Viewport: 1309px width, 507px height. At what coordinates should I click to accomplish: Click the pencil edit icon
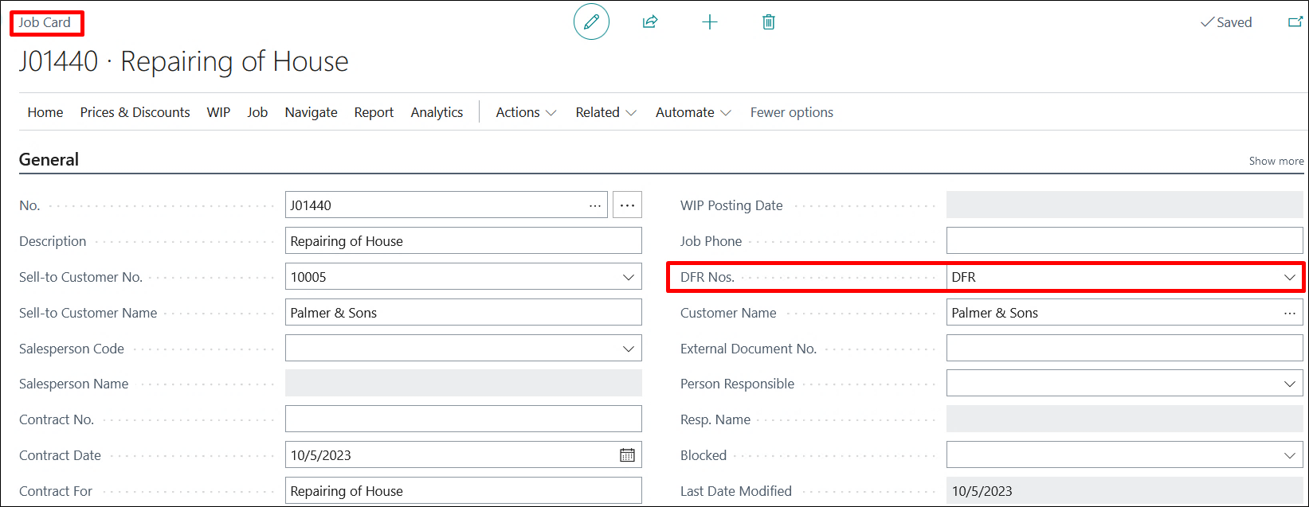(591, 22)
